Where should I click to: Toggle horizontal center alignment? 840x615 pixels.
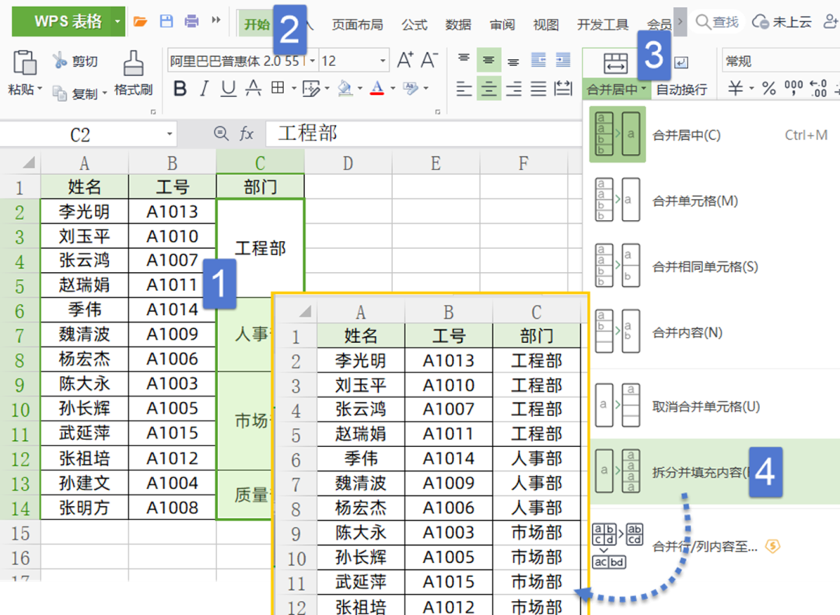pyautogui.click(x=488, y=89)
